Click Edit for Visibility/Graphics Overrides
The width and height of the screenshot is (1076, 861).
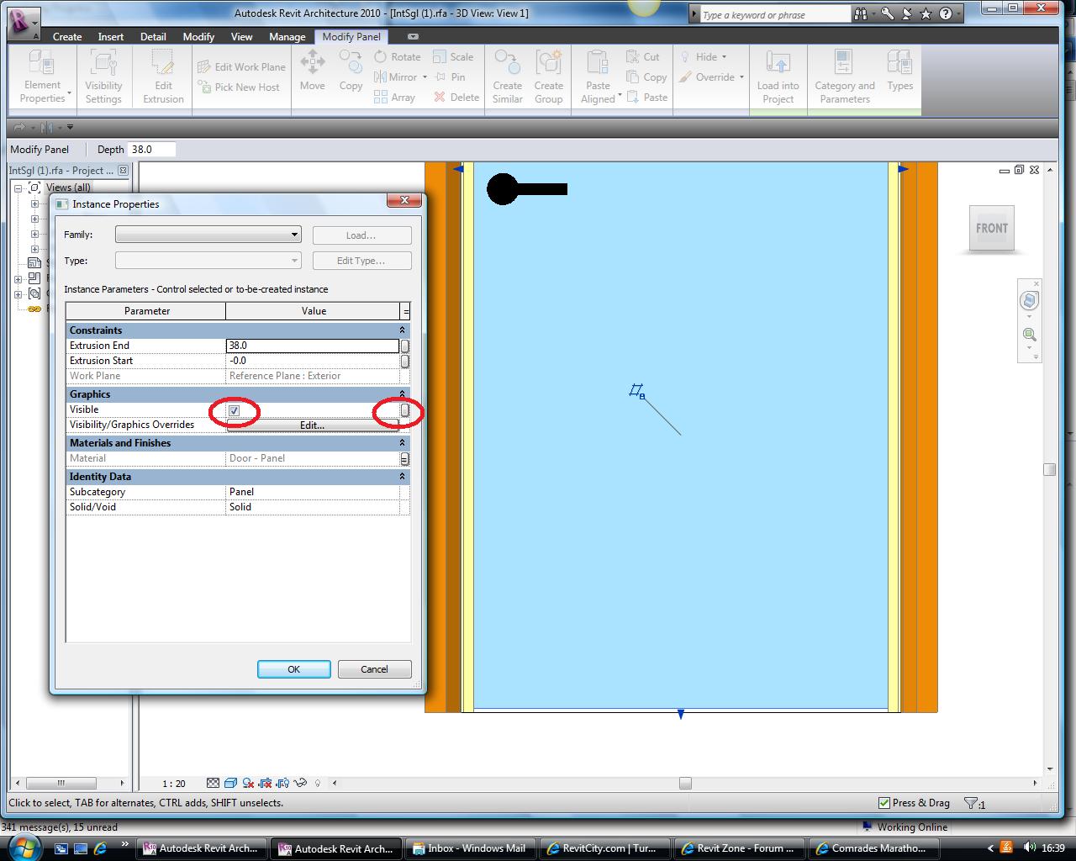(312, 425)
